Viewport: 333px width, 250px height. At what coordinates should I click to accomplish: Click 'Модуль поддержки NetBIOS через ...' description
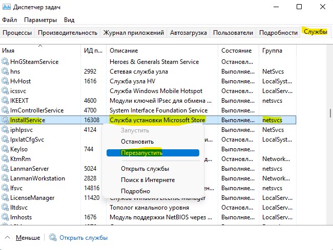[x=161, y=217]
